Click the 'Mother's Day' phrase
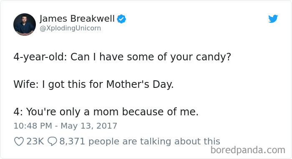 [140, 84]
